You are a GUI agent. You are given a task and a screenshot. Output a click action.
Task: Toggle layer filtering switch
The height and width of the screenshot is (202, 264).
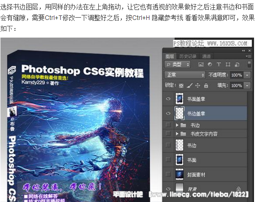click(x=249, y=64)
